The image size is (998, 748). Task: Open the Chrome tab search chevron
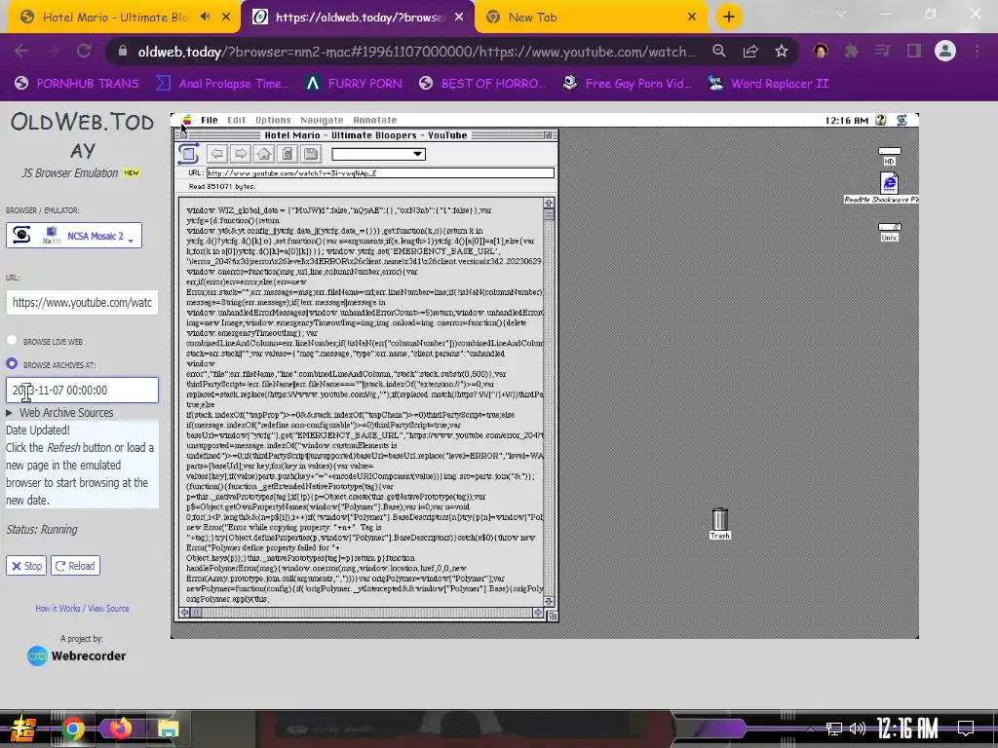841,14
